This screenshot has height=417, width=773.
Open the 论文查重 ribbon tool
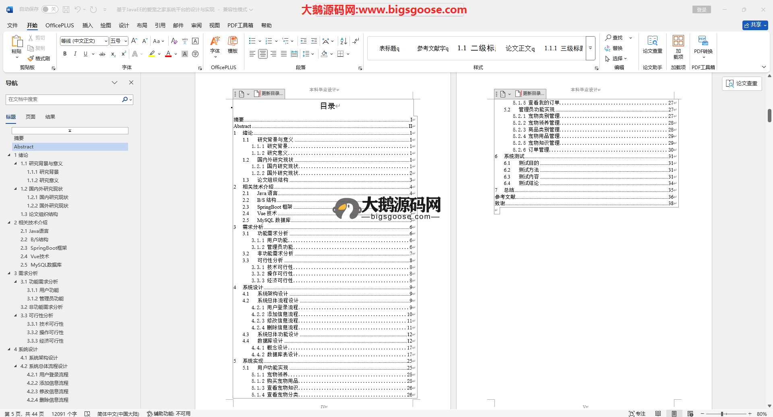point(652,44)
